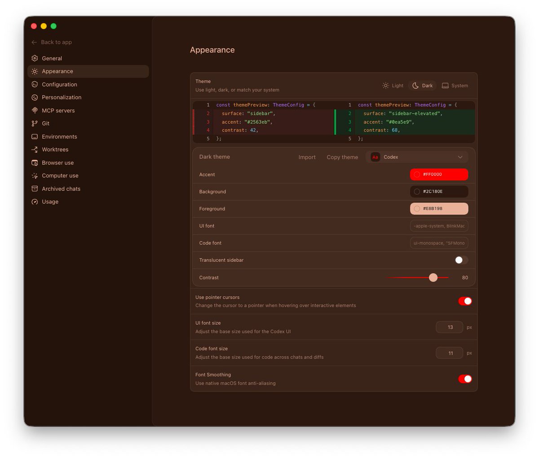This screenshot has width=539, height=458.
Task: Click the Contrast value 80
Action: tap(465, 278)
